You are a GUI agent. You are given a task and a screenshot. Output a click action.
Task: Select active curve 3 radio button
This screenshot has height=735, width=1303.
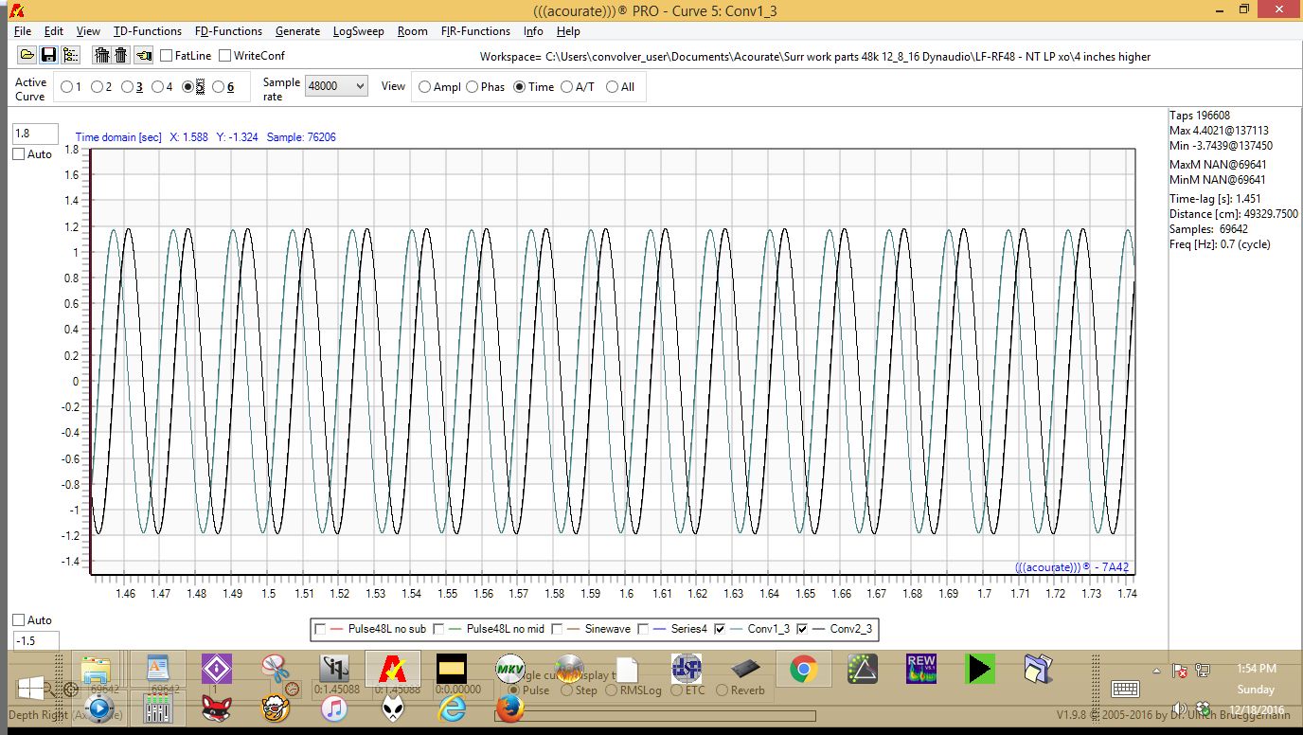pyautogui.click(x=127, y=87)
